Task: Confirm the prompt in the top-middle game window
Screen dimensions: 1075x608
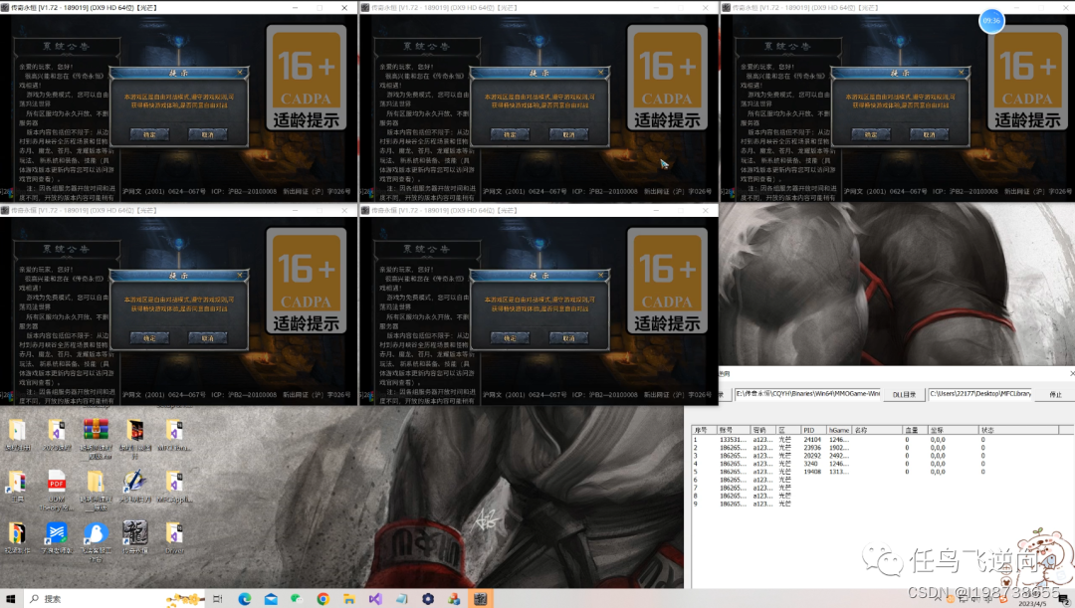Action: click(x=510, y=134)
